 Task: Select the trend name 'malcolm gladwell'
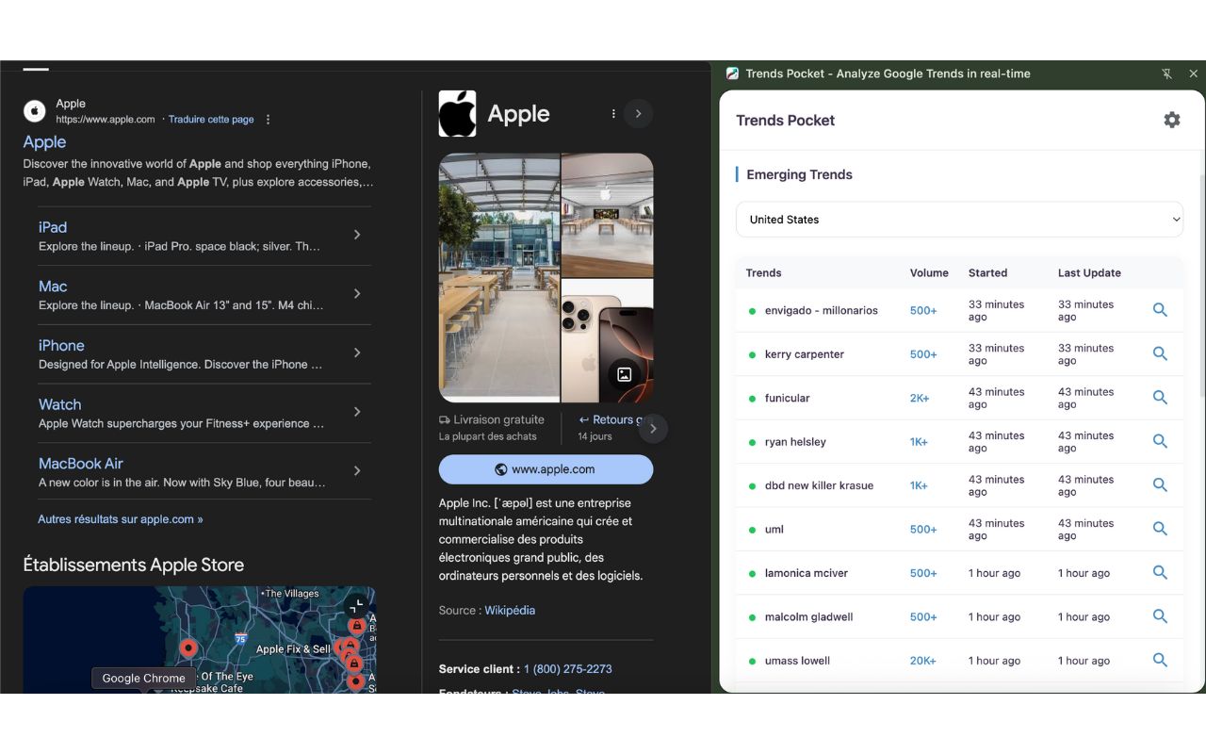808,617
